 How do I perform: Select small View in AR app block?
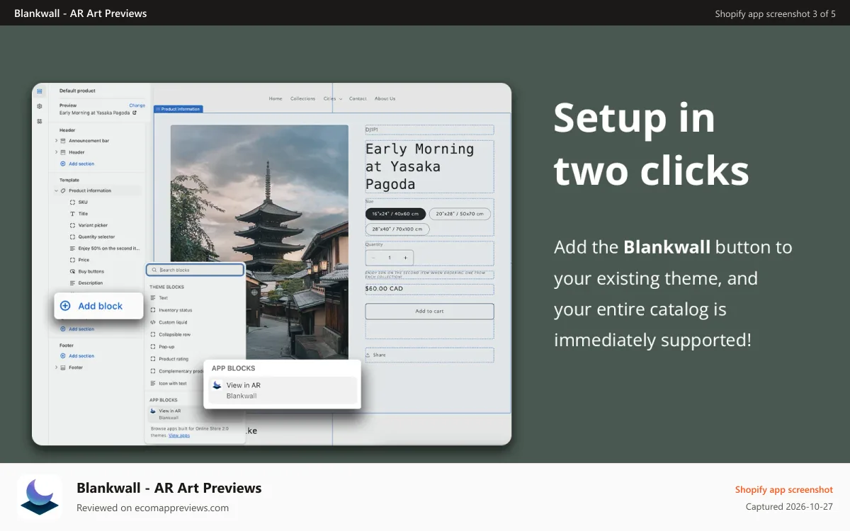195,414
